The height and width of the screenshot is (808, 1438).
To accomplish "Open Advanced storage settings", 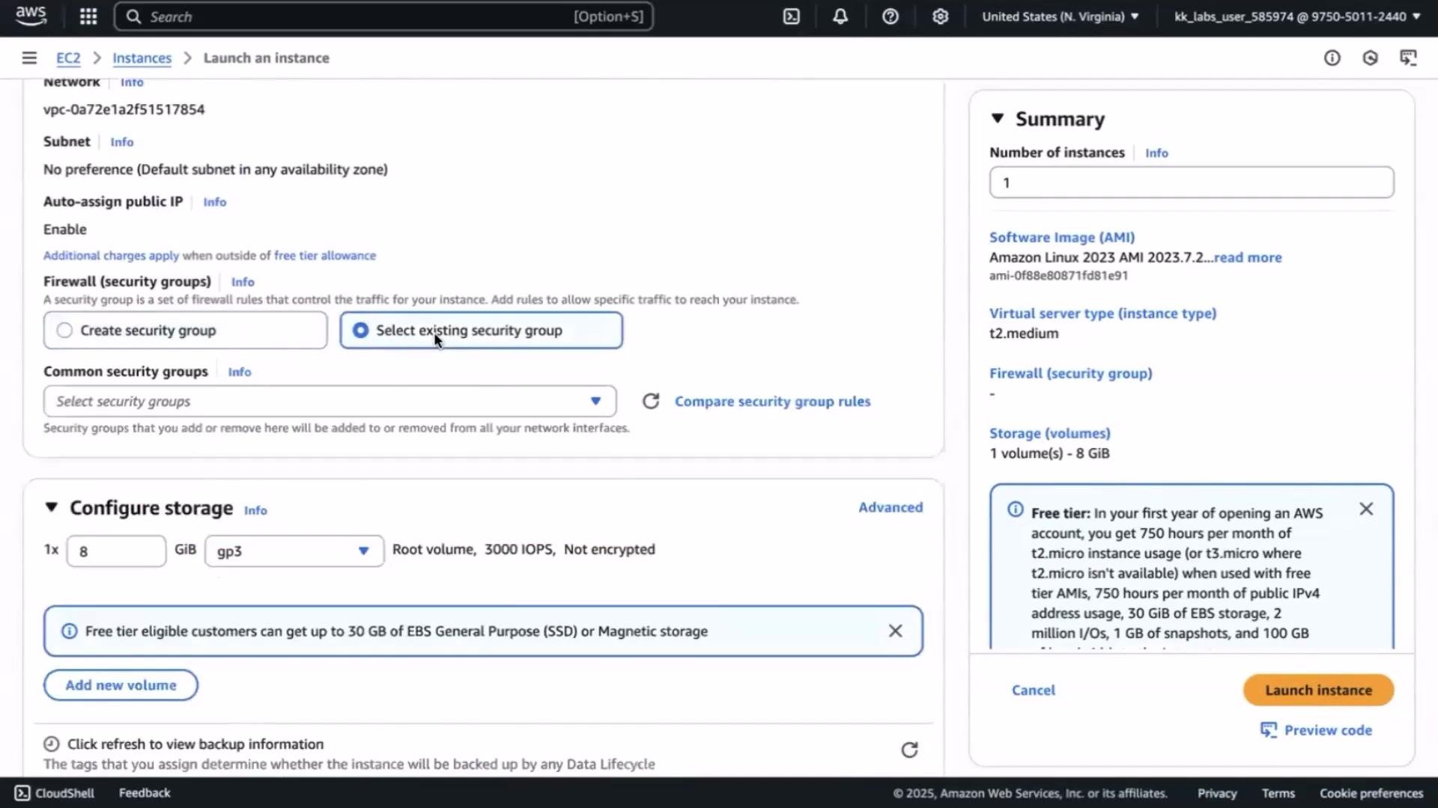I will [891, 506].
